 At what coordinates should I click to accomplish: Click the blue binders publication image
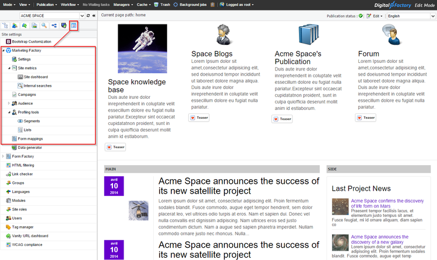[x=308, y=35]
